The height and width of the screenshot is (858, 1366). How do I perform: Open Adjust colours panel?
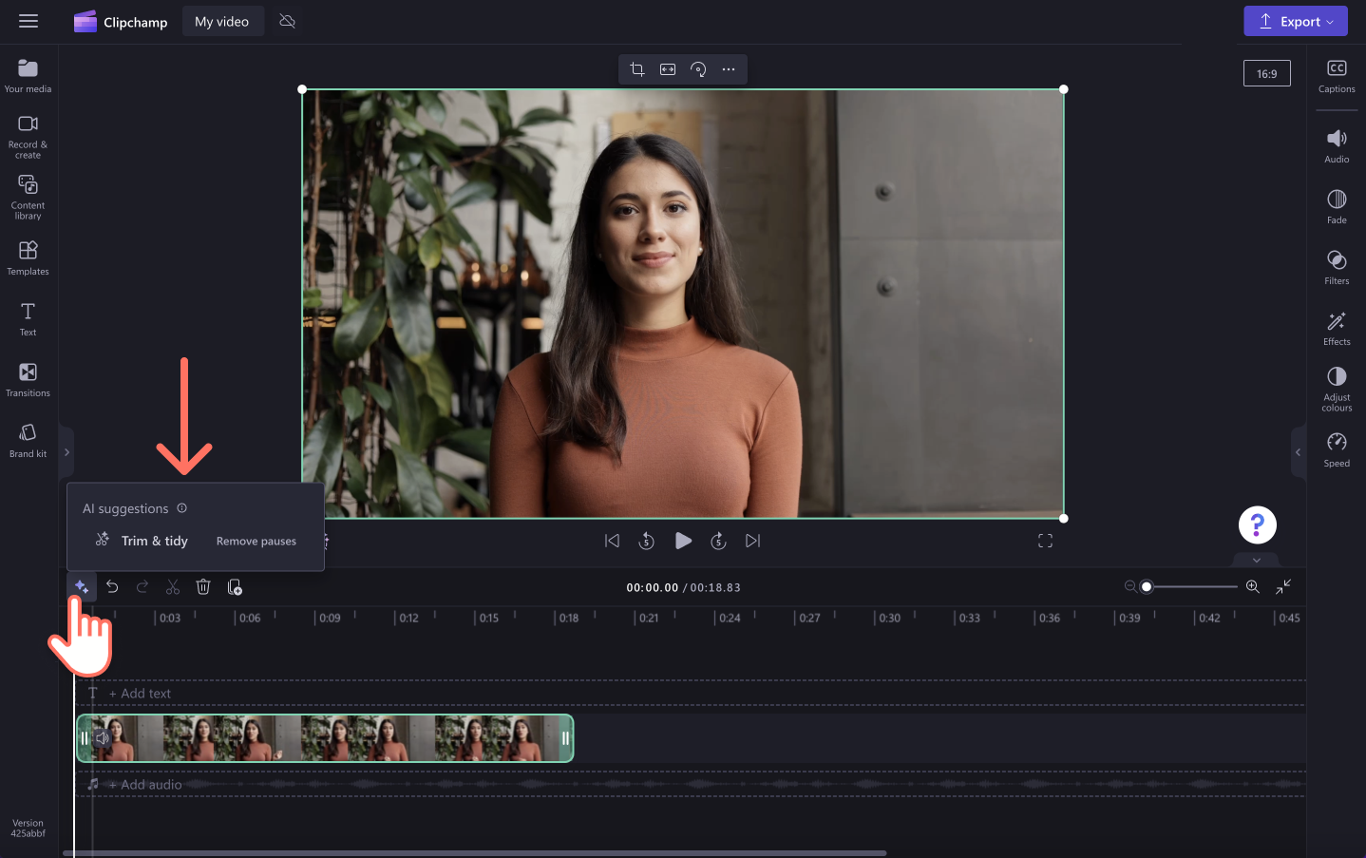click(x=1337, y=390)
